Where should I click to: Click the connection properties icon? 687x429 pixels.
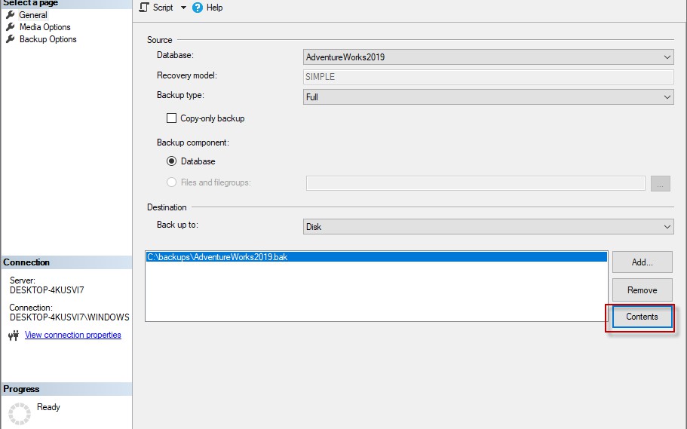14,336
